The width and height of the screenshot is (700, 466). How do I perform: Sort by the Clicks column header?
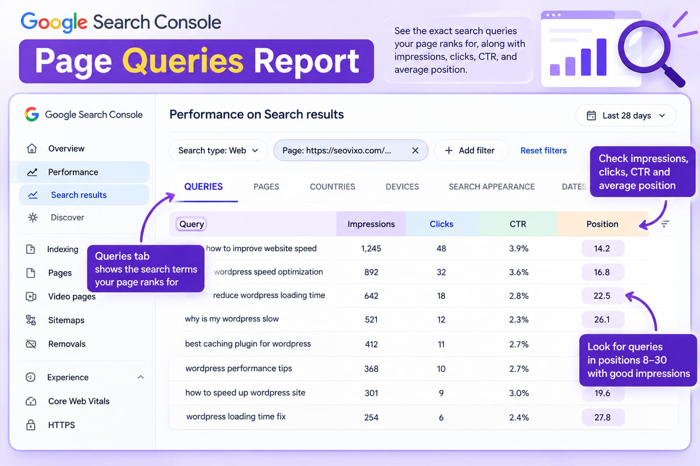pos(441,224)
